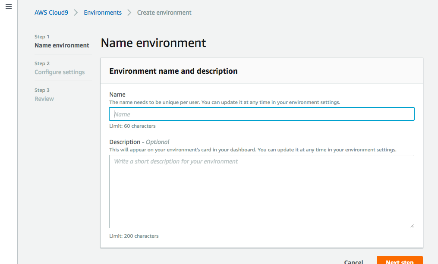Click the Name field label

[x=117, y=94]
